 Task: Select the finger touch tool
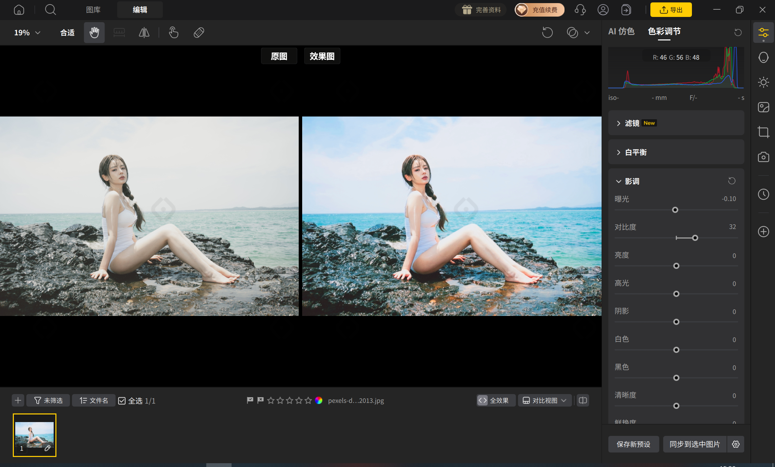pyautogui.click(x=173, y=32)
